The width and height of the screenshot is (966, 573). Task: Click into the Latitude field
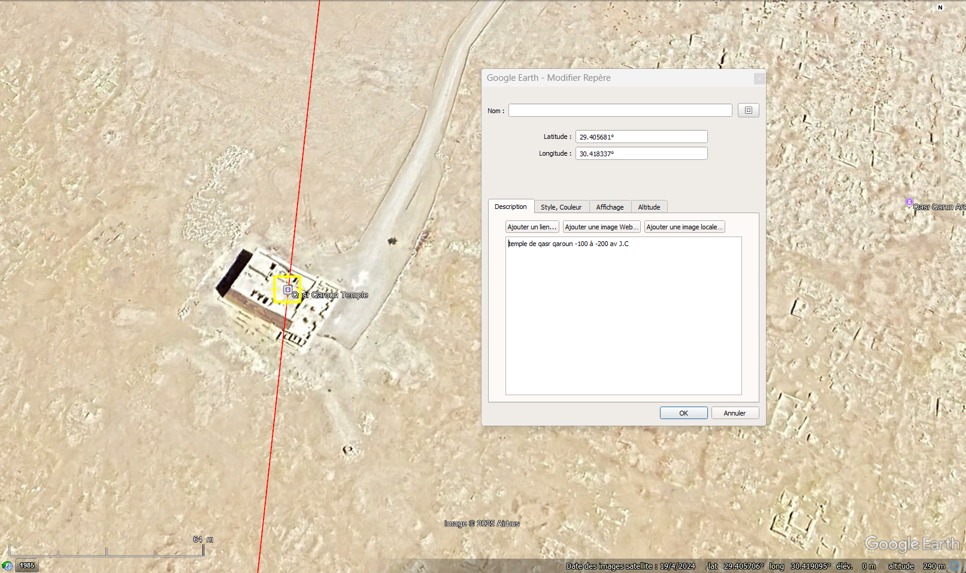click(x=641, y=137)
